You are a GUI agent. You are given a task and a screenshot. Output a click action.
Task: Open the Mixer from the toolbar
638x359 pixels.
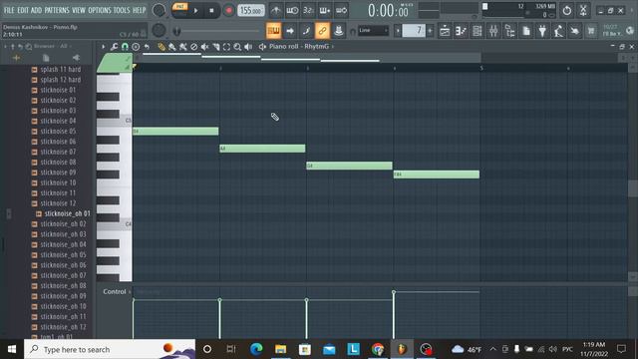tap(493, 31)
